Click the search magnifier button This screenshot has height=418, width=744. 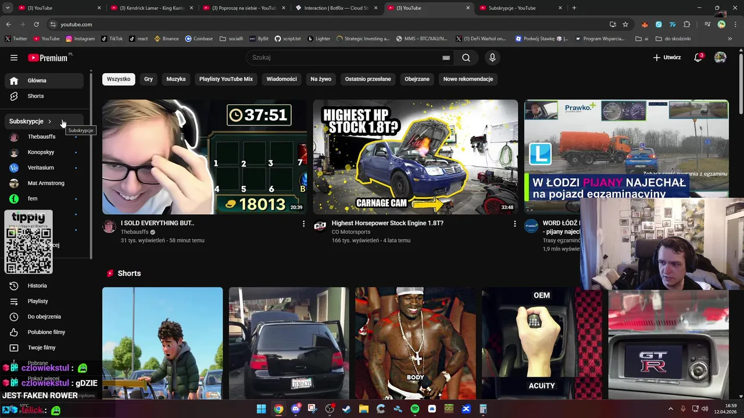click(466, 57)
